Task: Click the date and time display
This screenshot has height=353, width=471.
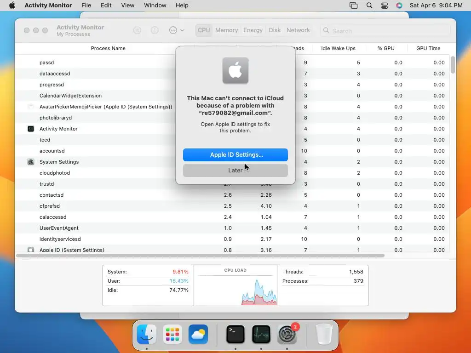Action: tap(436, 6)
